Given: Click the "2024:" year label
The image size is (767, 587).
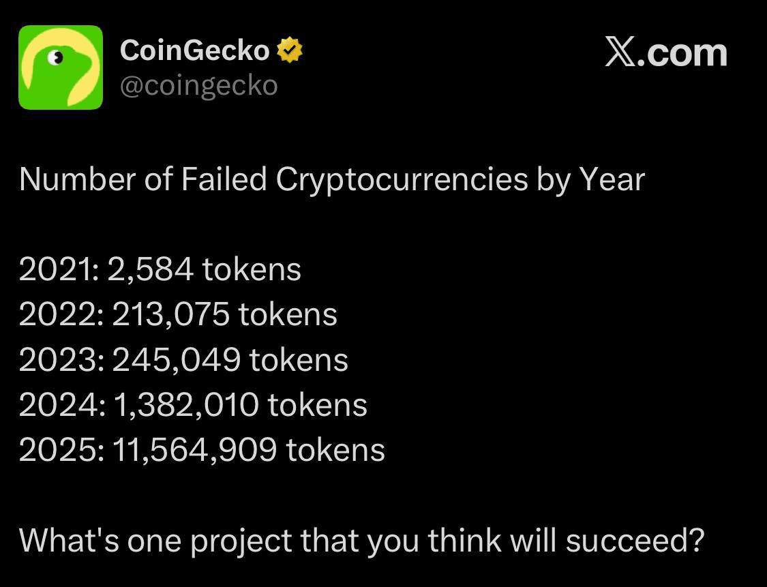Looking at the screenshot, I should click(61, 405).
